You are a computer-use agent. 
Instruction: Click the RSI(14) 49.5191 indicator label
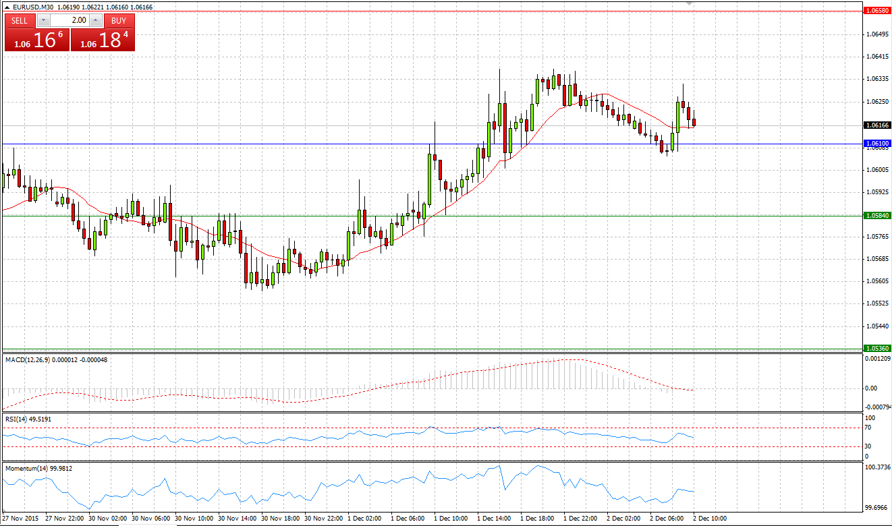[x=28, y=419]
